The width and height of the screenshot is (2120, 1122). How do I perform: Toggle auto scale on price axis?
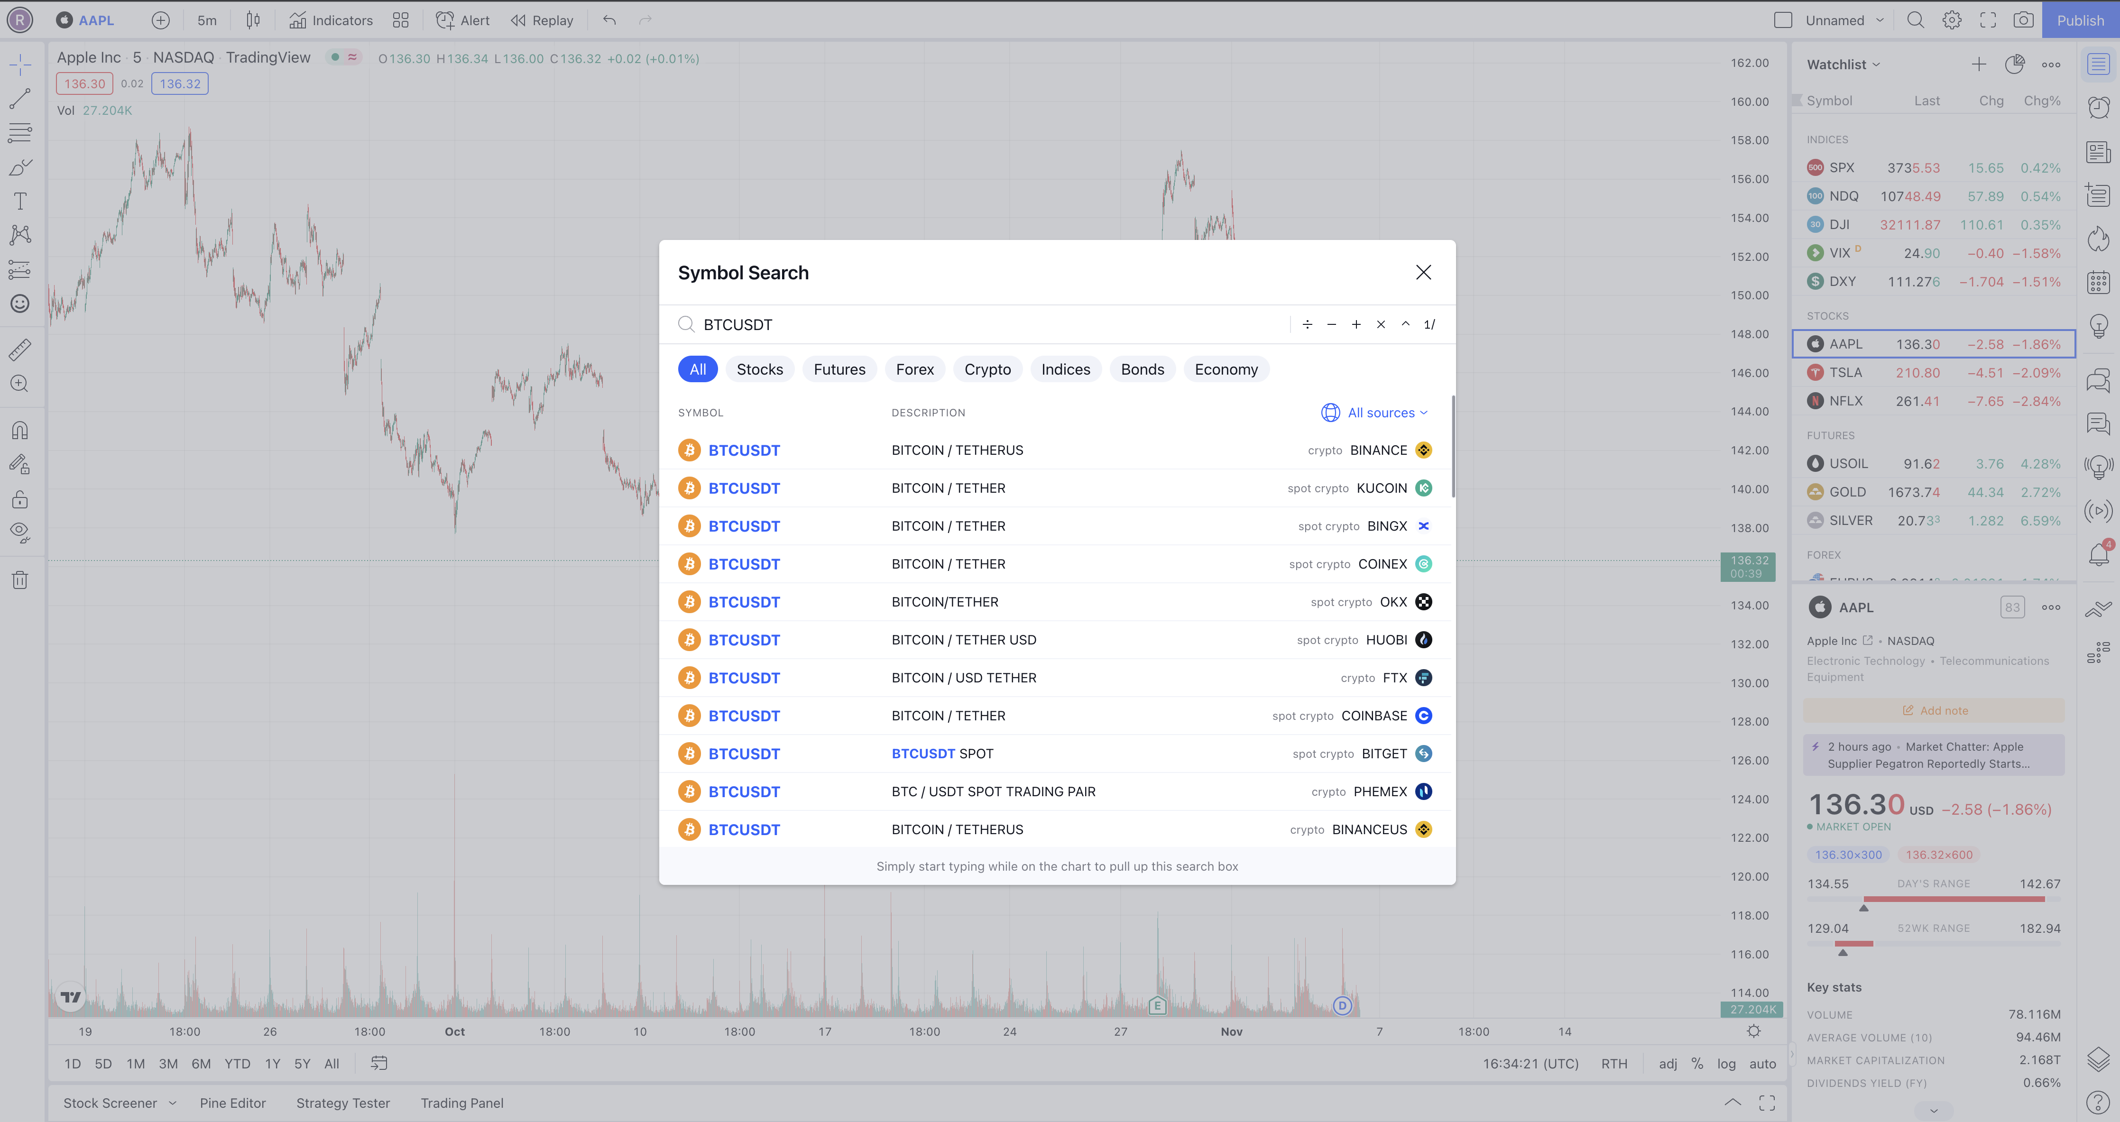coord(1763,1064)
